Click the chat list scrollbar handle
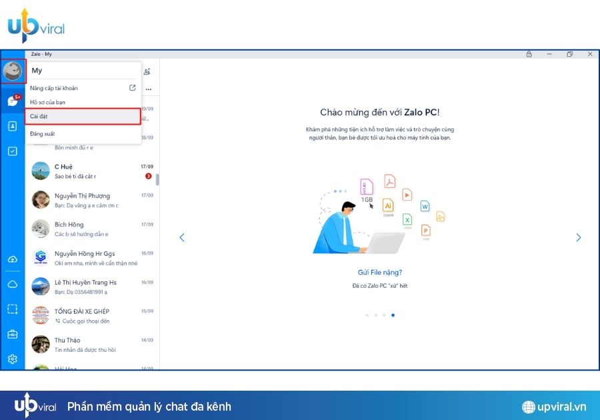 (157, 180)
